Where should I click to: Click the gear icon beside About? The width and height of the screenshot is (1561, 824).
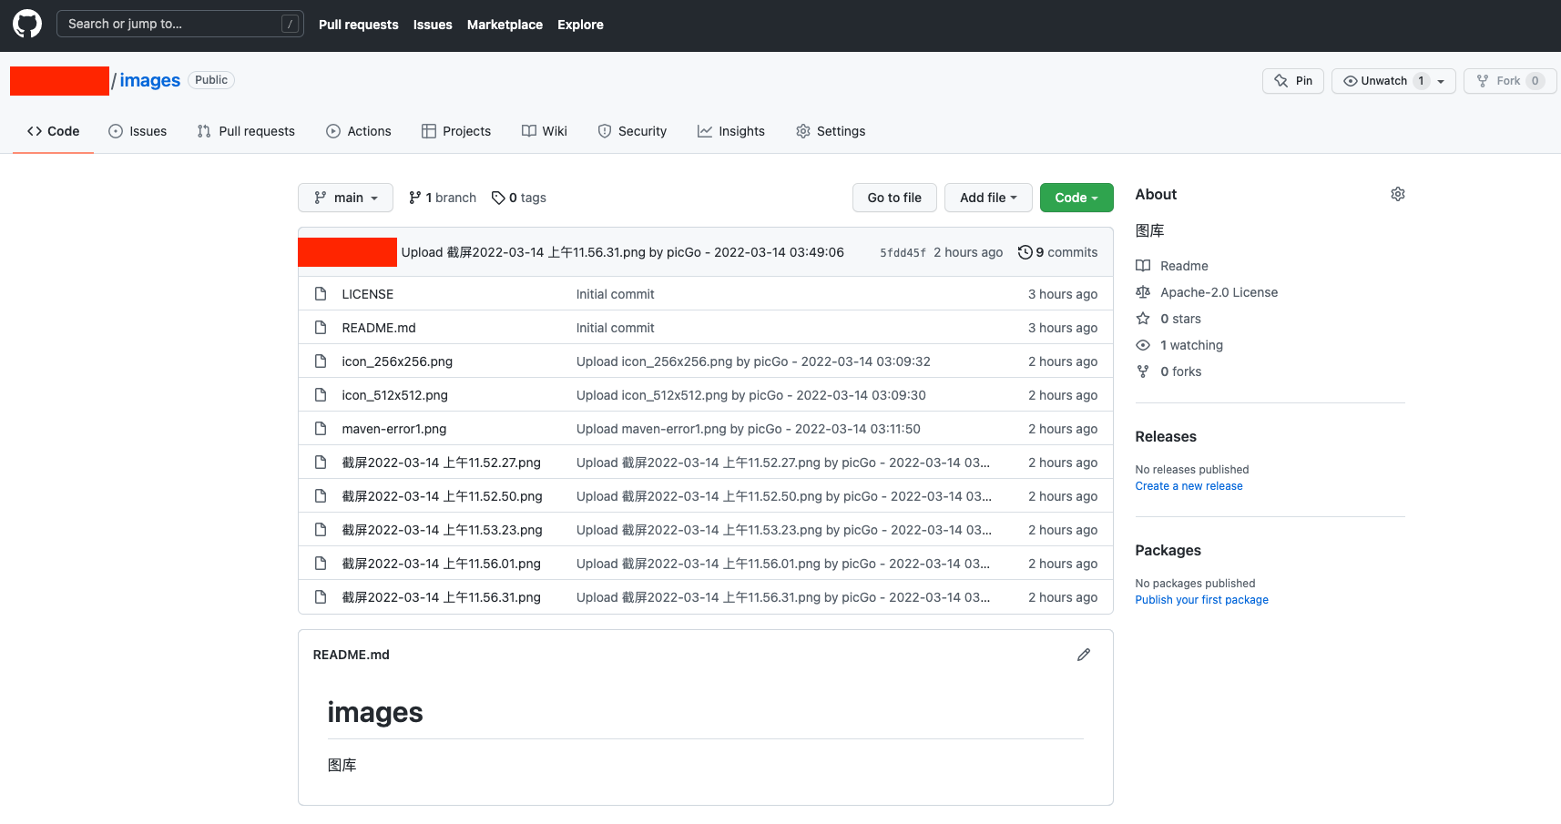1398,194
